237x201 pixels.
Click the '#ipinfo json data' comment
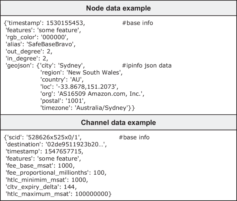point(147,65)
